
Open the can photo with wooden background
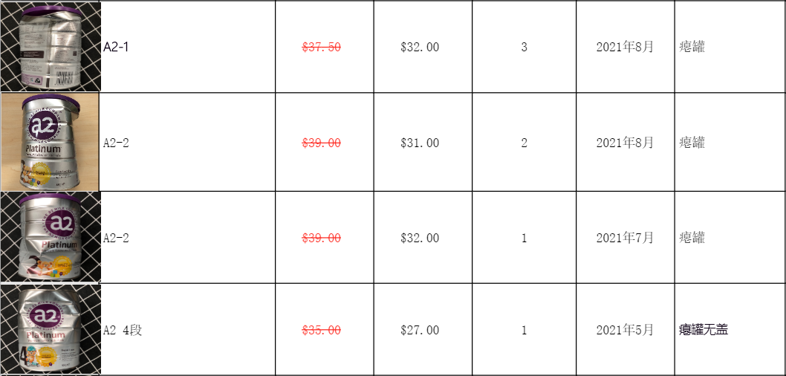[x=51, y=142]
